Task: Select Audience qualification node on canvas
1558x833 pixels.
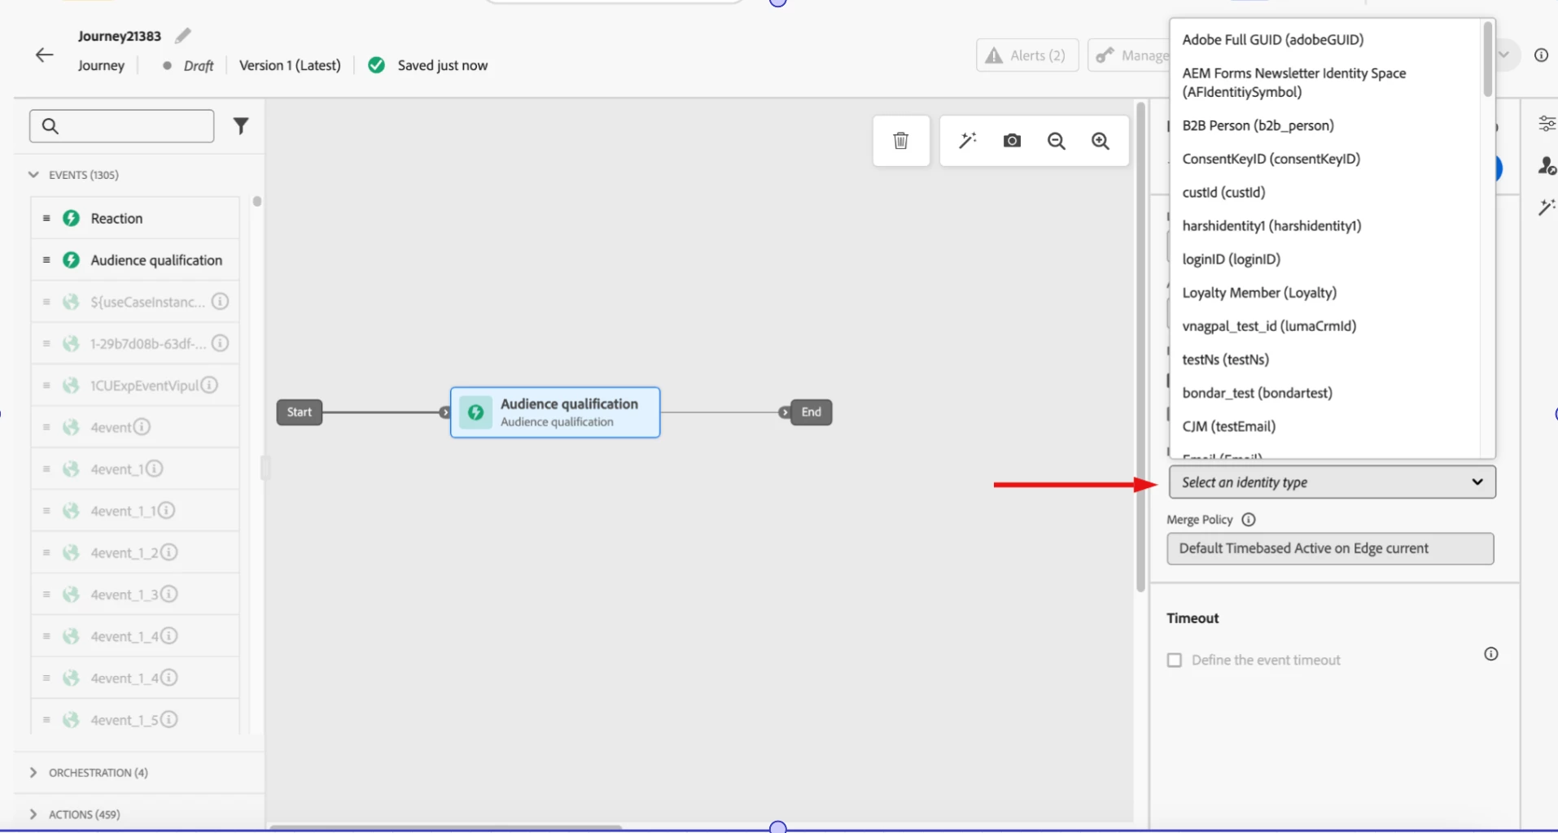Action: click(555, 412)
